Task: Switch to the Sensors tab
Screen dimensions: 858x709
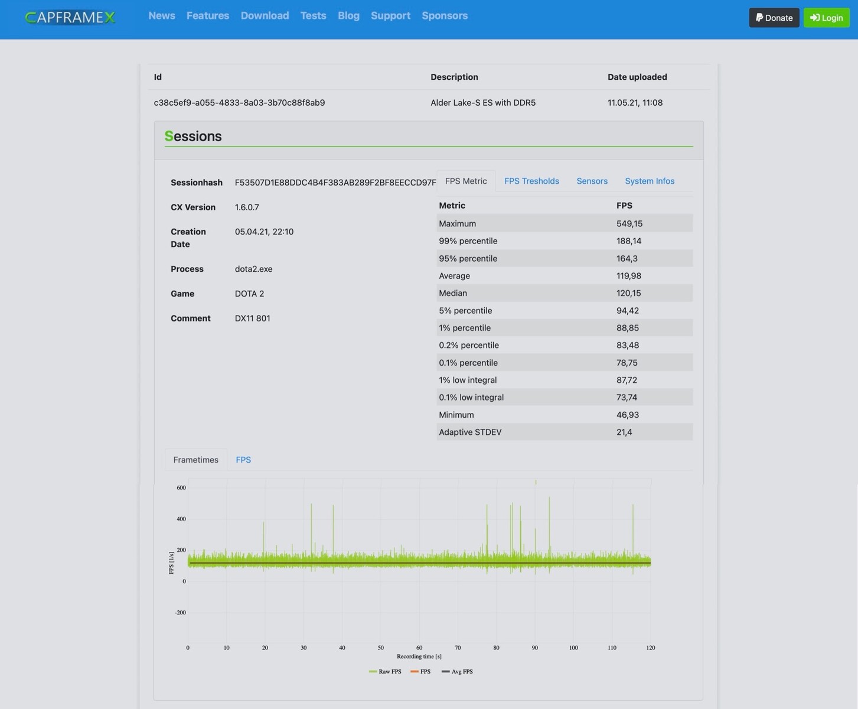Action: point(592,181)
